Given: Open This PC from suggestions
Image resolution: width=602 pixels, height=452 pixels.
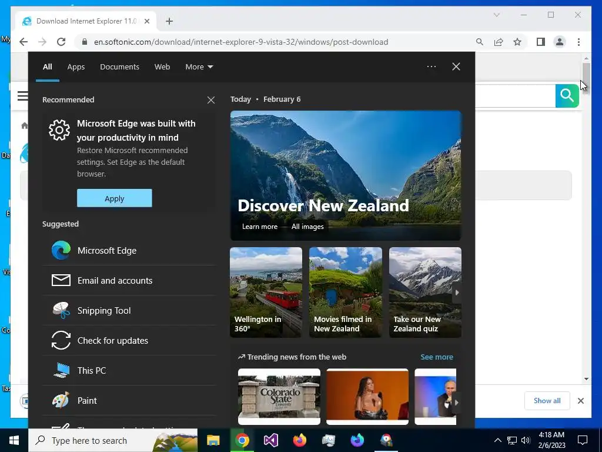Looking at the screenshot, I should 129,371.
